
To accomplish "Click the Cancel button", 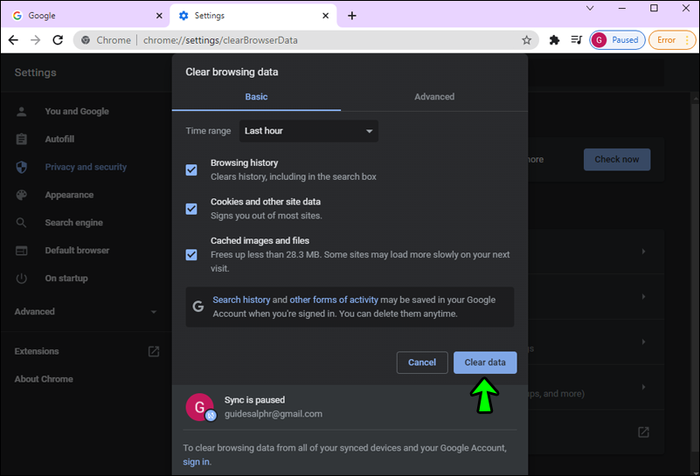I will [422, 362].
